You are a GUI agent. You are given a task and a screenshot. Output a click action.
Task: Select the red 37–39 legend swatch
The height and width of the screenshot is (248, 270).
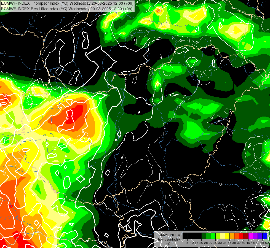tap(241, 236)
